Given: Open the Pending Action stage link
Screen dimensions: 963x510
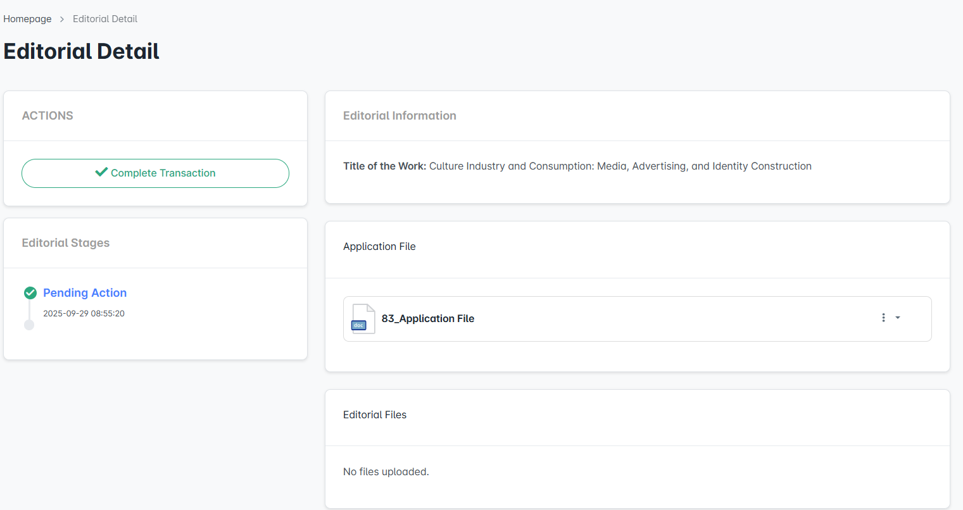Looking at the screenshot, I should click(85, 293).
